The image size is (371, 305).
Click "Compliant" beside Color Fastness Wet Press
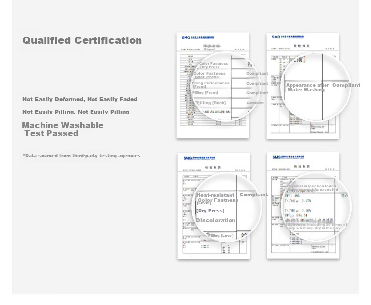click(x=257, y=73)
